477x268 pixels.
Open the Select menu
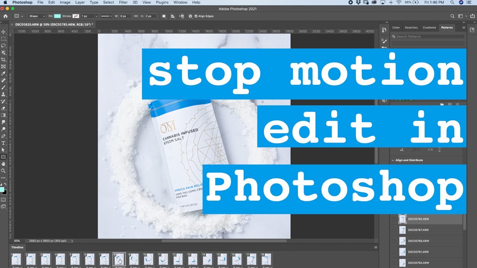pos(108,2)
